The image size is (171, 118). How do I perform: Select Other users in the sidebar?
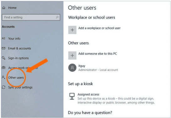click(x=16, y=78)
